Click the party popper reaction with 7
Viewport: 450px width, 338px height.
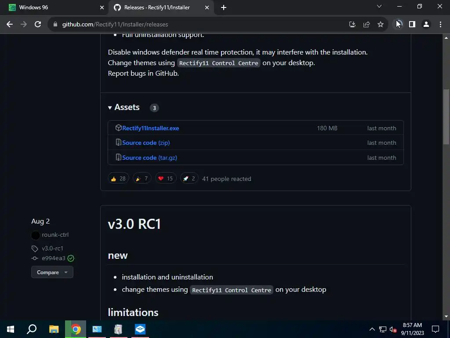142,179
